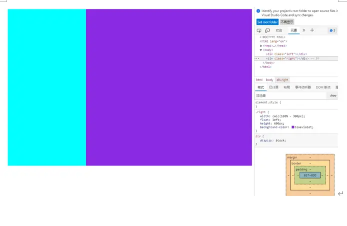Edit the float: left declaration
This screenshot has width=347, height=226.
tap(271, 120)
